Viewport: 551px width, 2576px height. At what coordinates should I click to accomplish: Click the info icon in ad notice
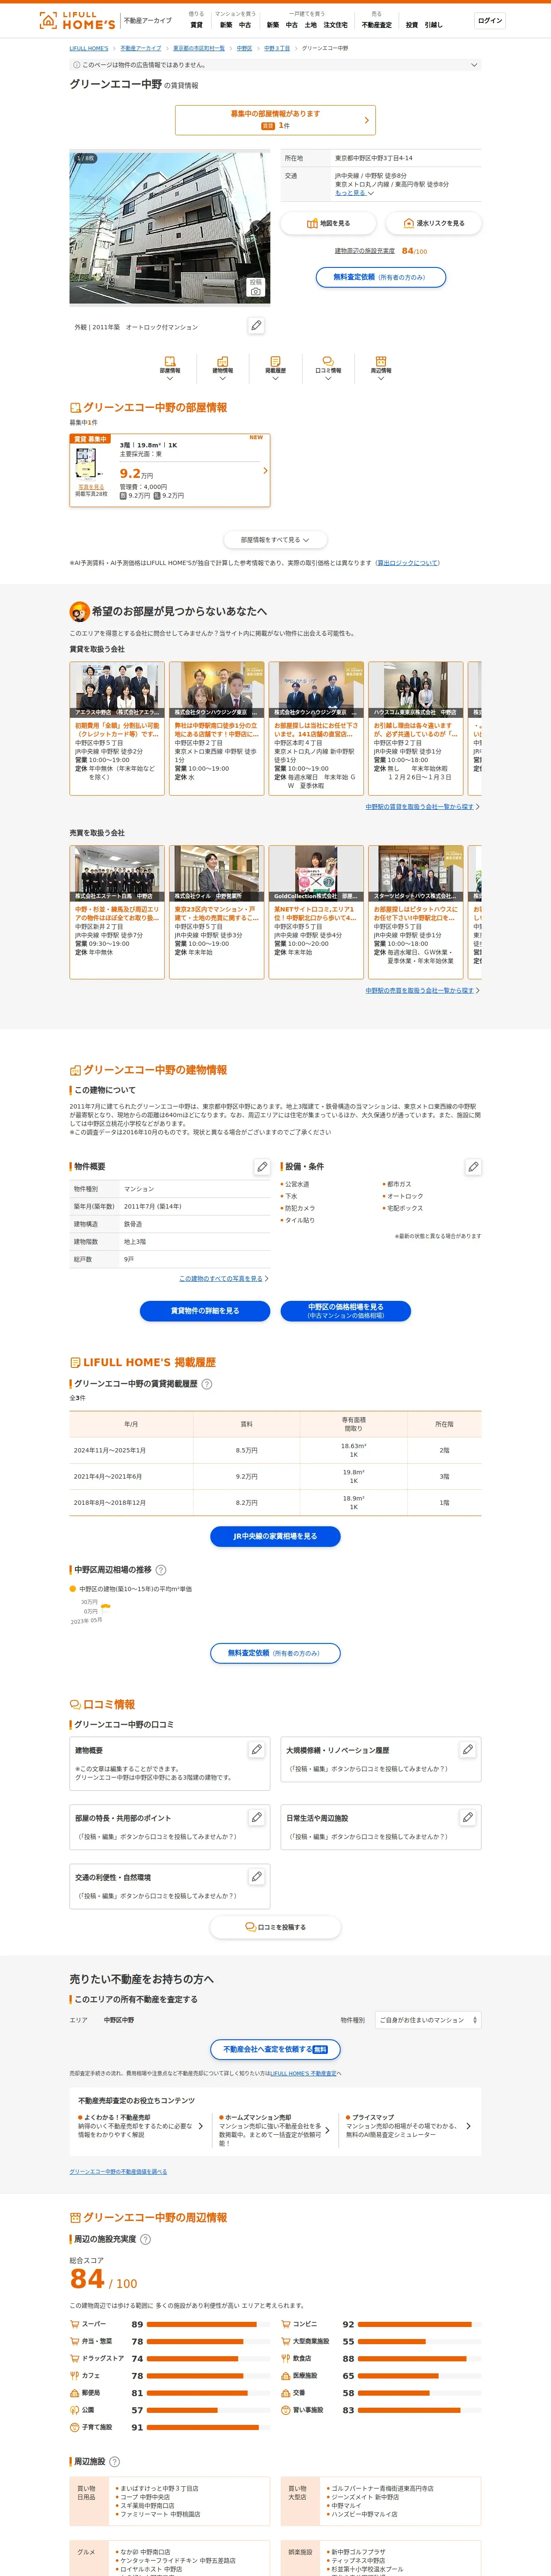(76, 65)
